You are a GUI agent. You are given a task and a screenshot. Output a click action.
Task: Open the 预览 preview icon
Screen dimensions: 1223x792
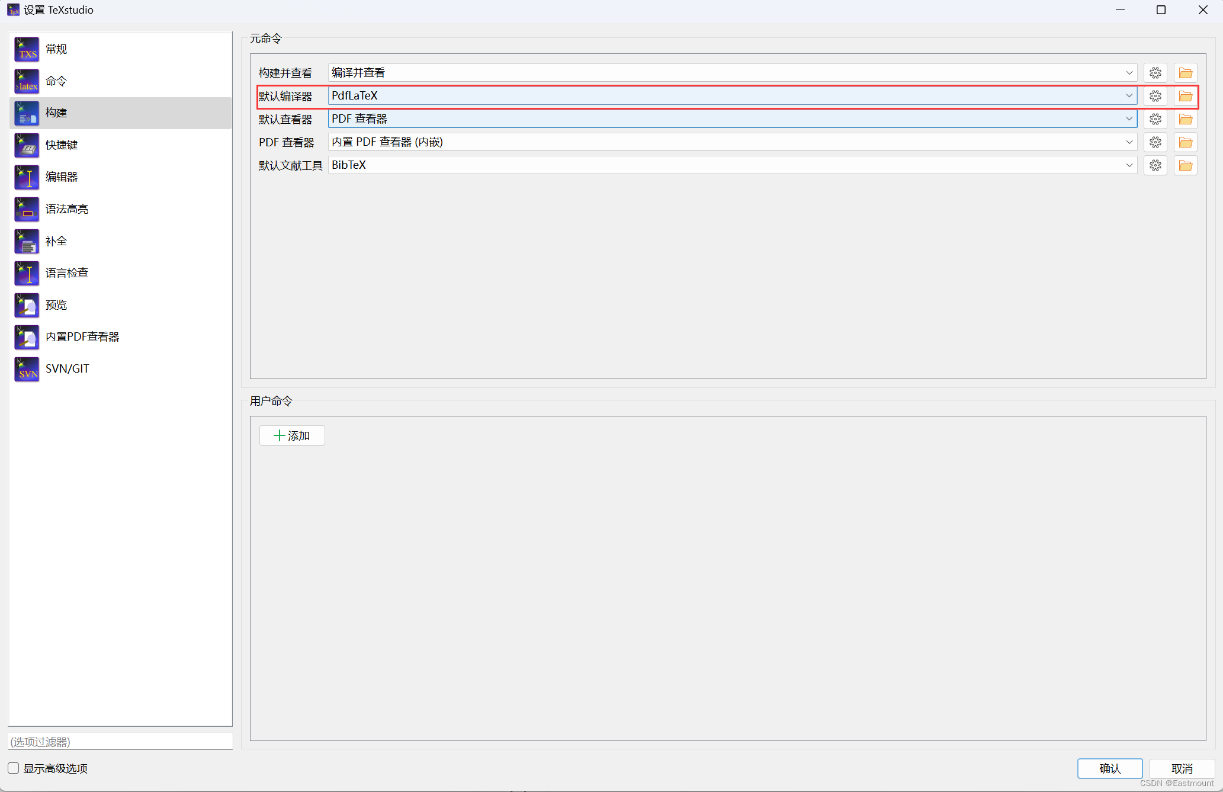pos(27,305)
